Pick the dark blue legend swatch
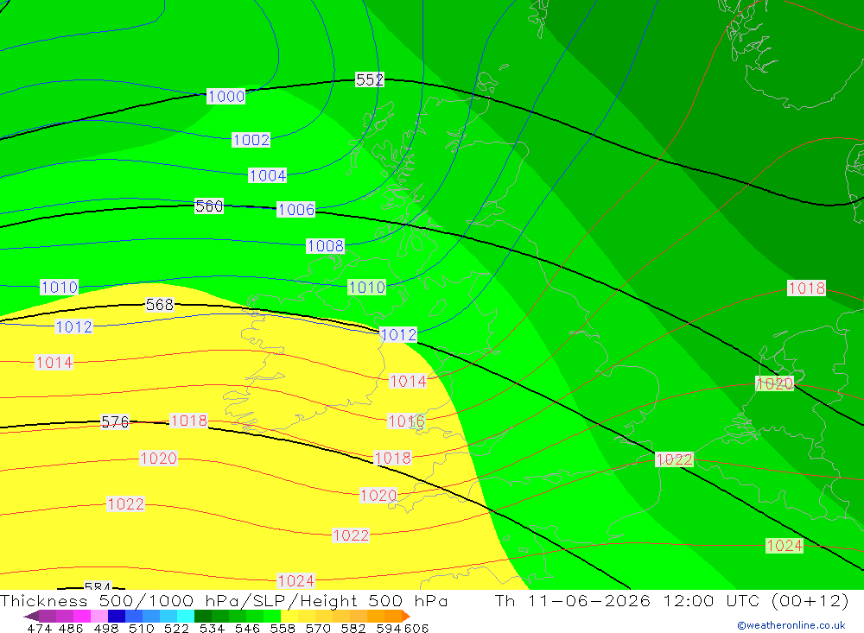Image resolution: width=864 pixels, height=633 pixels. (x=117, y=616)
